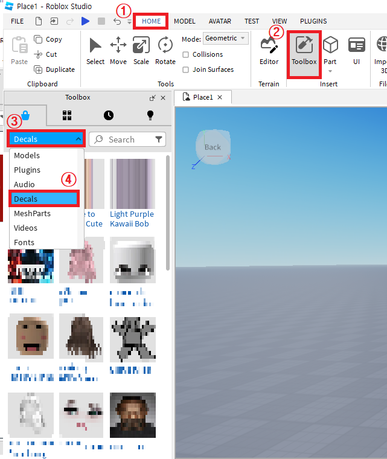Click Cut in Clipboard group
387x459 pixels.
(x=45, y=54)
